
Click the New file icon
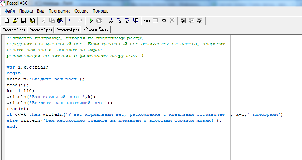(x=7, y=21)
